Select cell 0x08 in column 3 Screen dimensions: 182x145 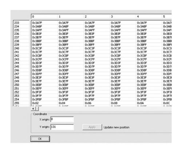click(x=123, y=103)
